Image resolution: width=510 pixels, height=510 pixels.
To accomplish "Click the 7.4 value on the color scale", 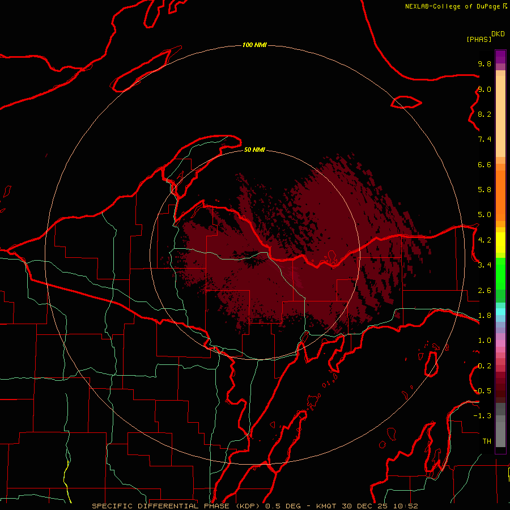I will (484, 139).
